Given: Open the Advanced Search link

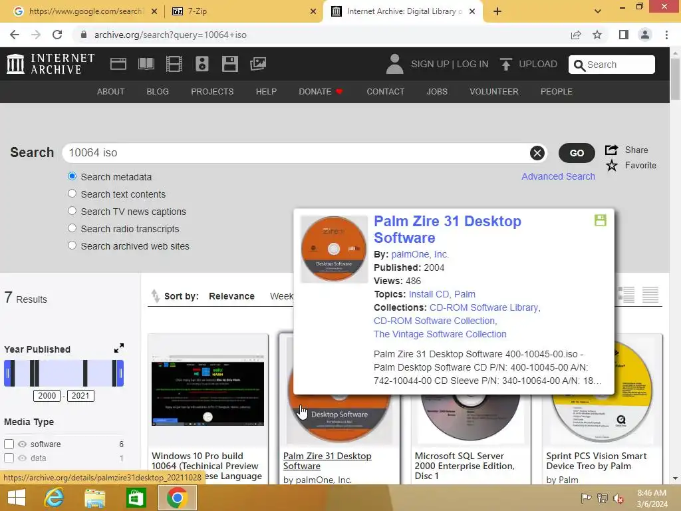Looking at the screenshot, I should 558,176.
